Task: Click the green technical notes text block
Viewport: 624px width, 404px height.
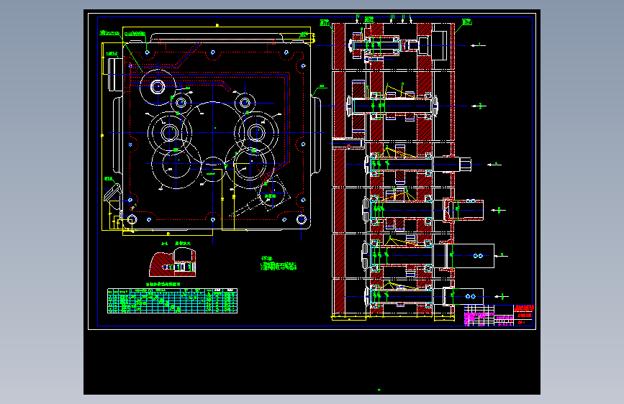Action: pyautogui.click(x=279, y=264)
